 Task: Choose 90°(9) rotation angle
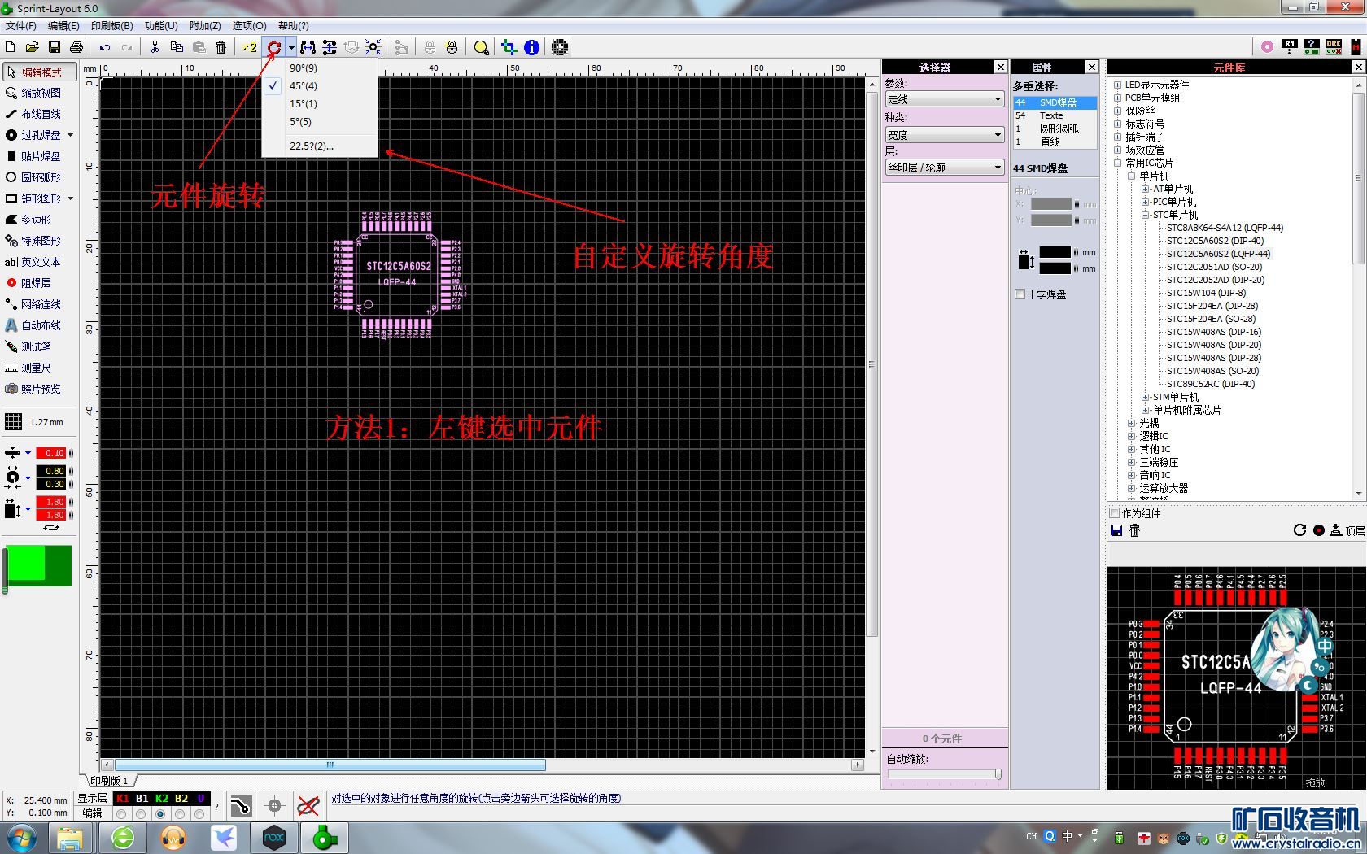click(320, 68)
